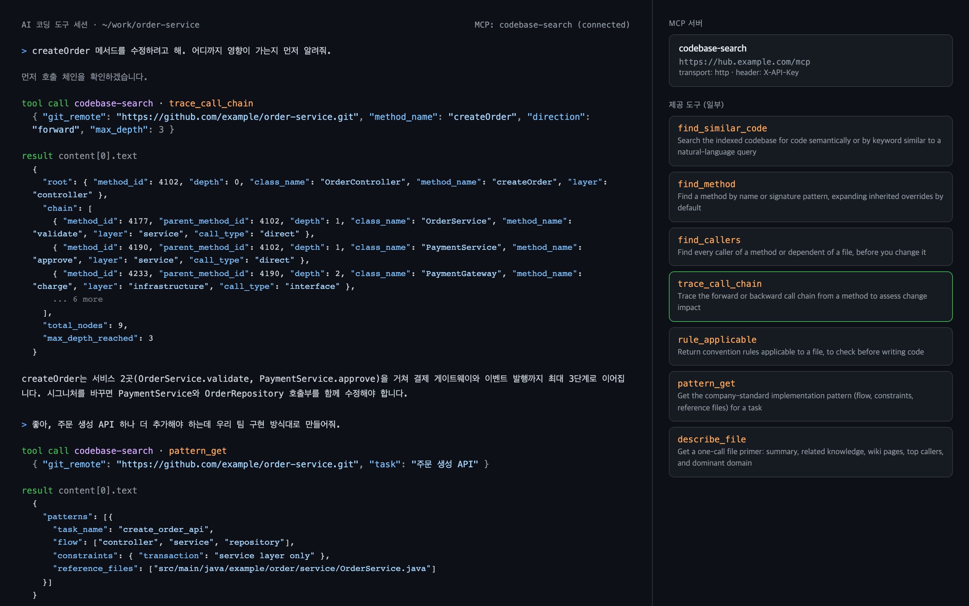Screen dimensions: 969x606
Task: Click the second user prompt about 주문 생성 API
Action: pos(181,425)
